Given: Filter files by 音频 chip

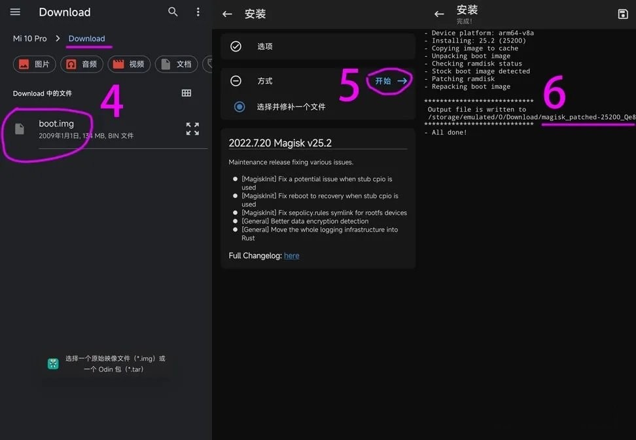Looking at the screenshot, I should coord(82,64).
